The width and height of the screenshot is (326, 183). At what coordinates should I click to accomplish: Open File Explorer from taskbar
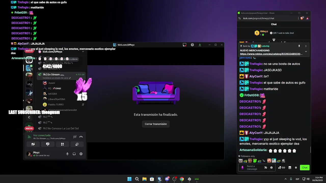[144, 179]
